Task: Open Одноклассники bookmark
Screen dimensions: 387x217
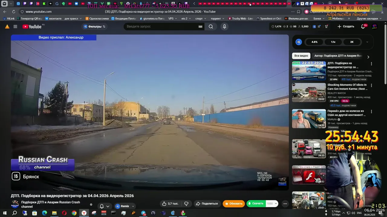Action: tap(97, 18)
